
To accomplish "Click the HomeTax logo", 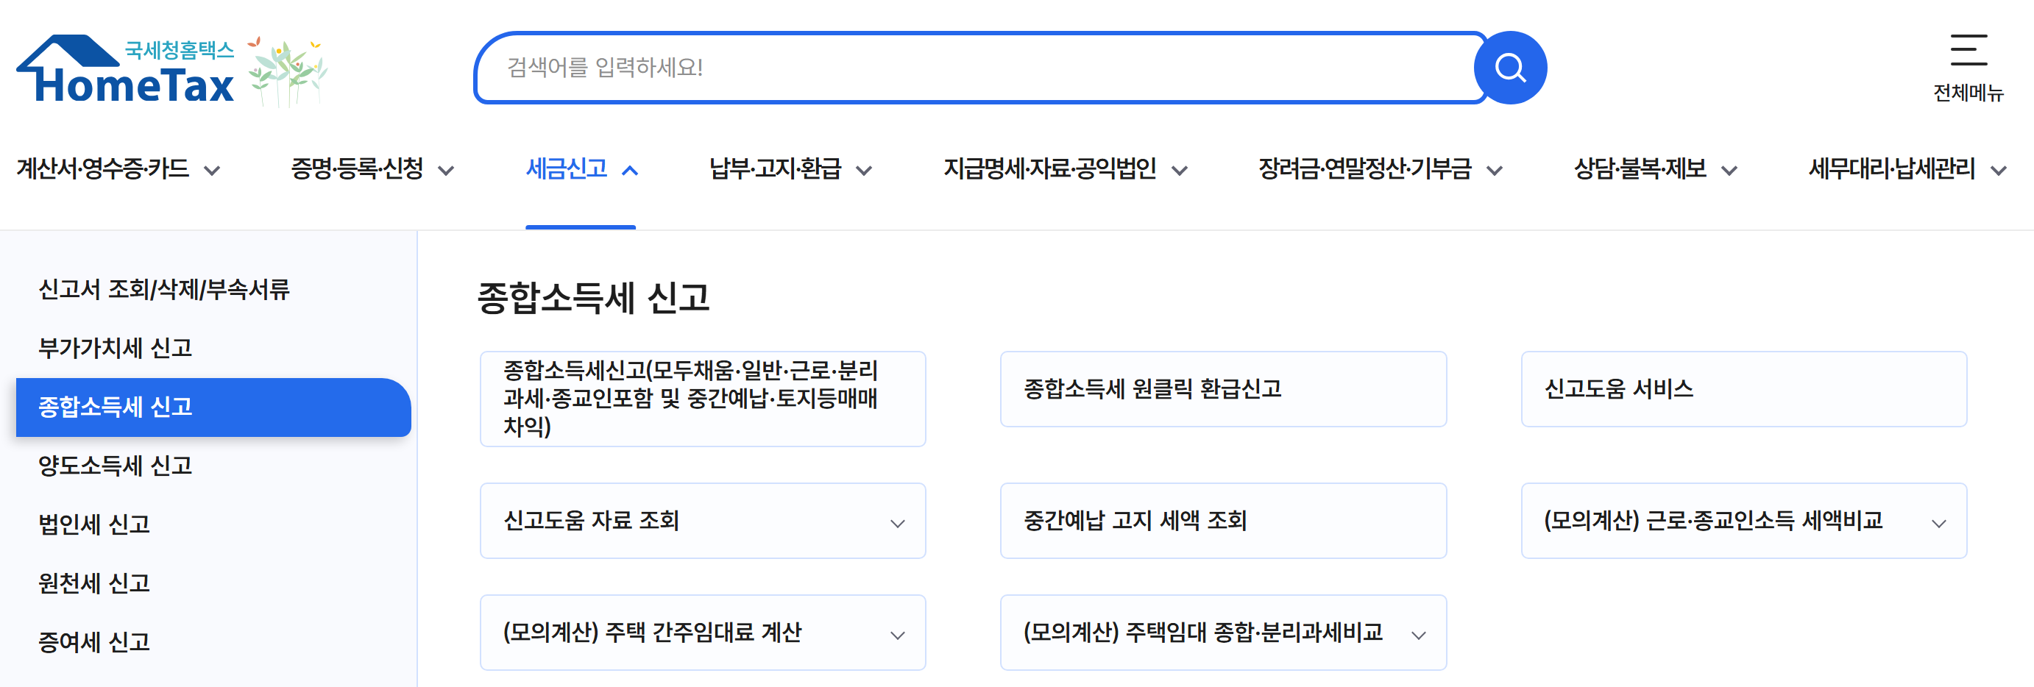I will pos(127,69).
